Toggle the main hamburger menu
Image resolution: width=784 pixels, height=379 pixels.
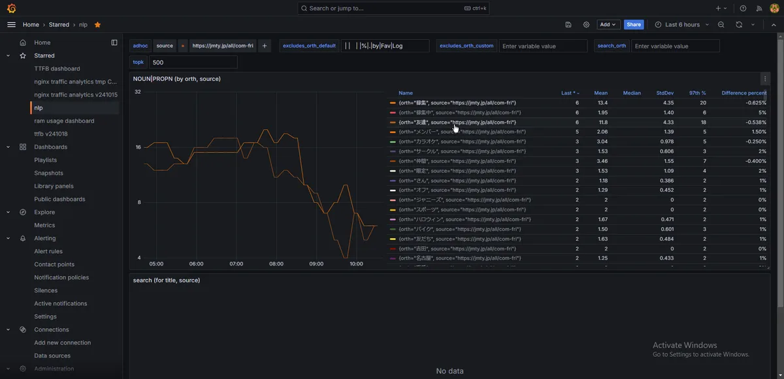pyautogui.click(x=11, y=25)
